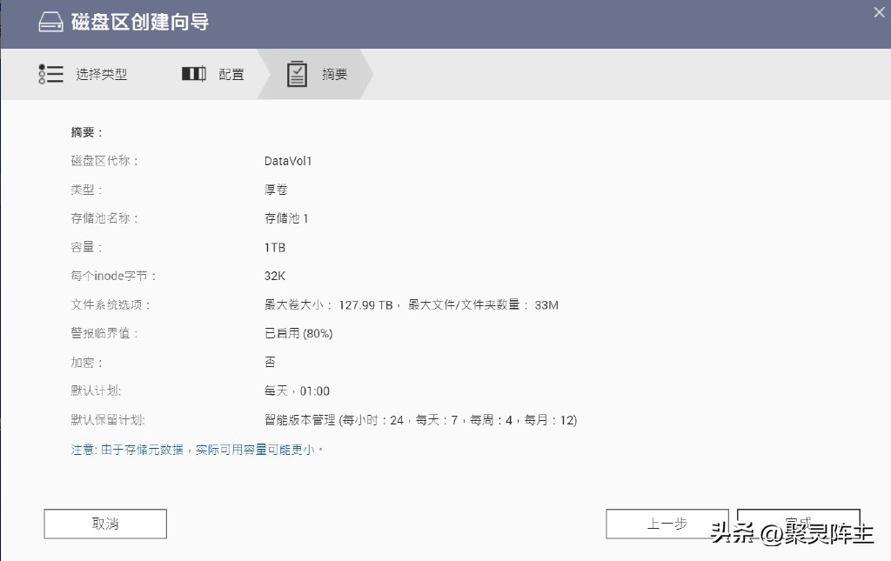The width and height of the screenshot is (891, 561).
Task: Click the 上一步 button
Action: pos(667,524)
